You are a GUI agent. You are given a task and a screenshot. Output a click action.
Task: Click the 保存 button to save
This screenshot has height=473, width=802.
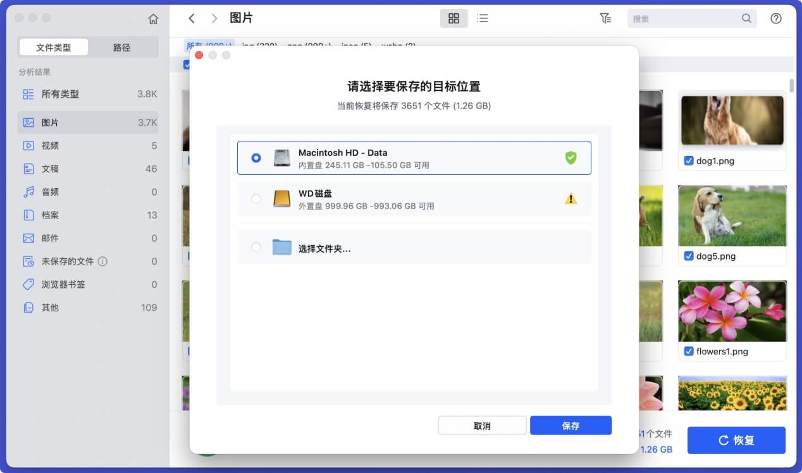(570, 425)
